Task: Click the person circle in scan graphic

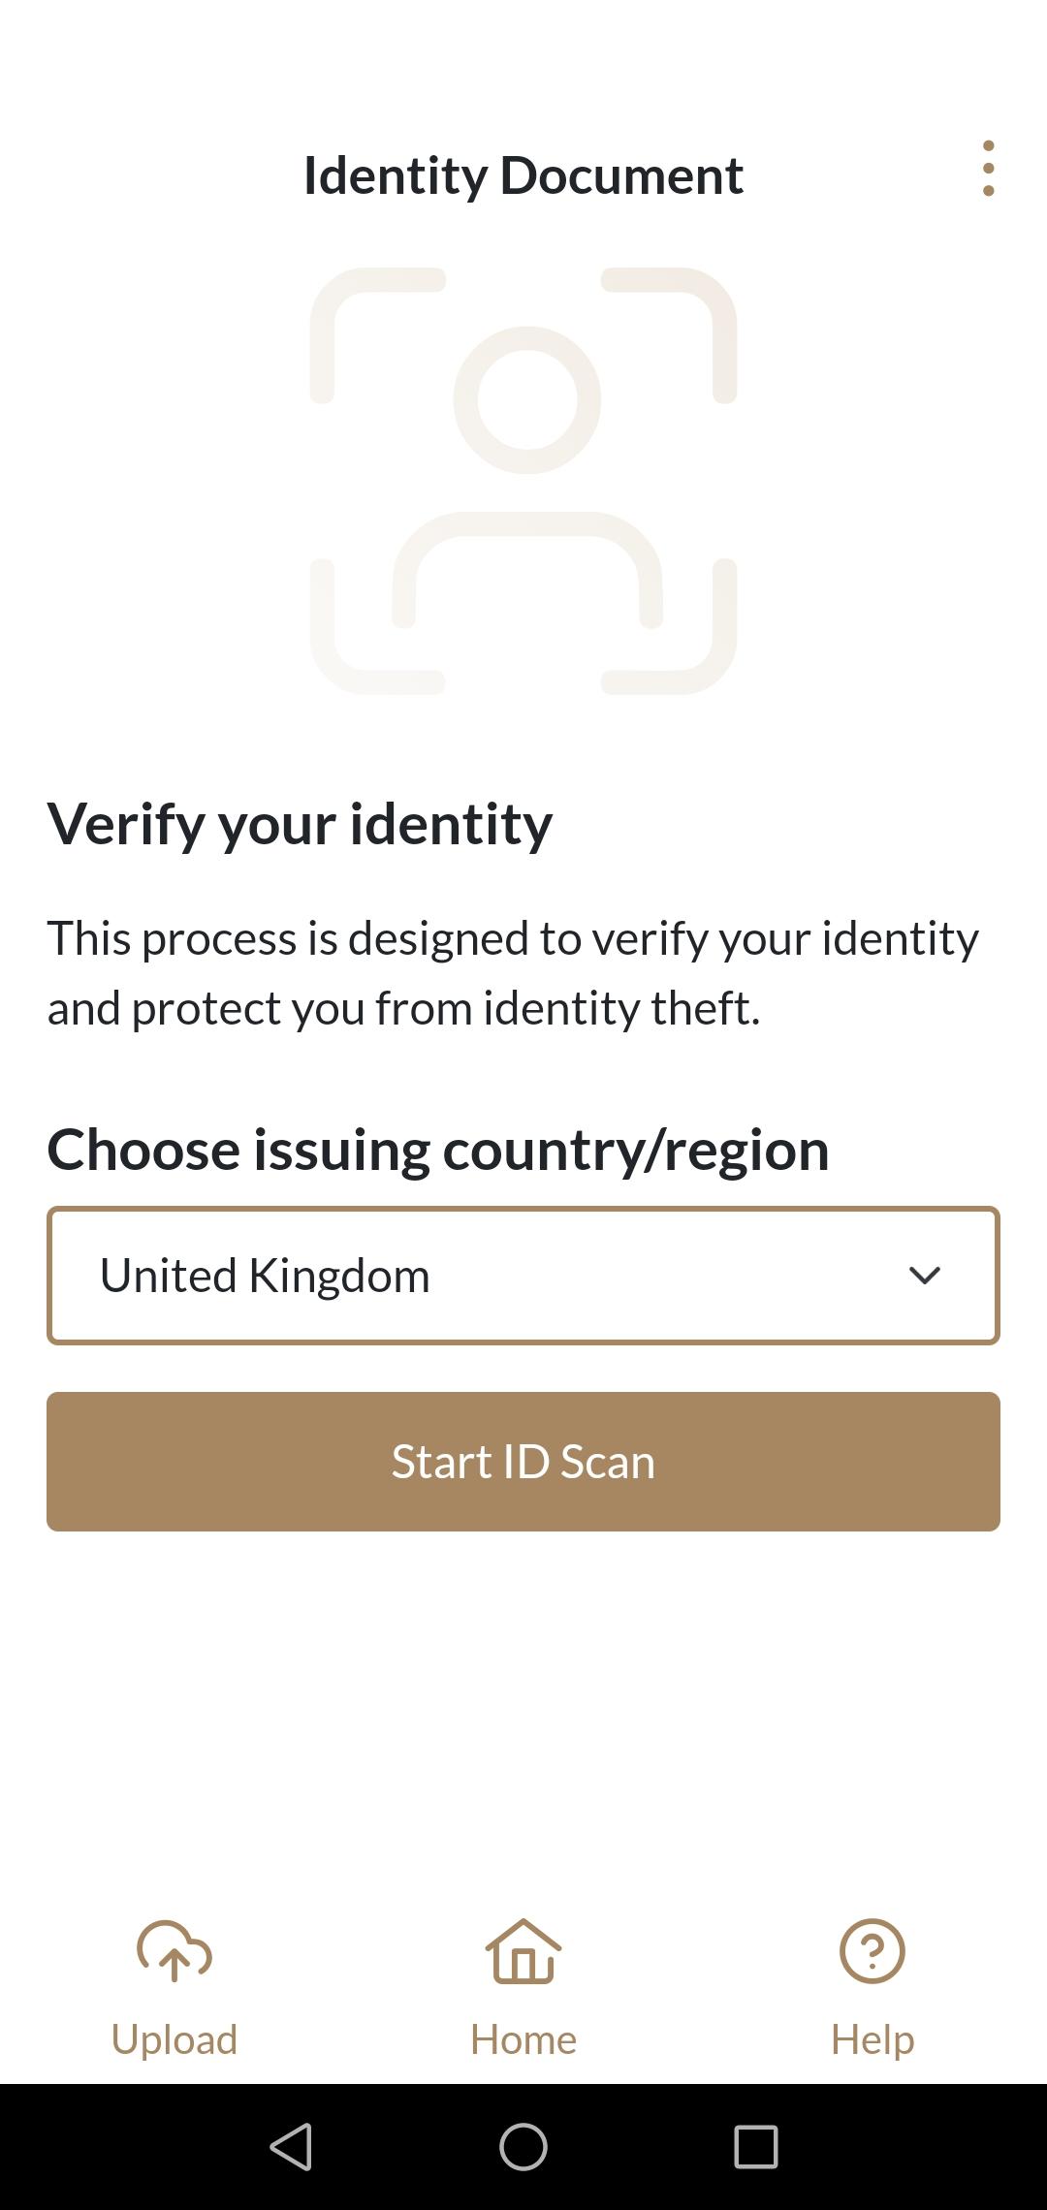Action: (x=527, y=399)
